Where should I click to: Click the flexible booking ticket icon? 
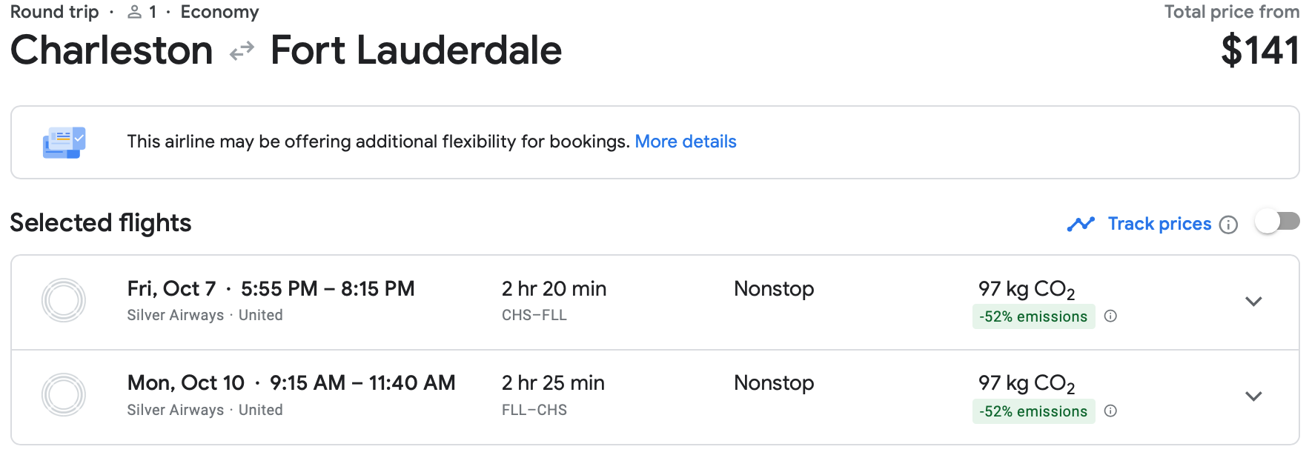point(64,142)
